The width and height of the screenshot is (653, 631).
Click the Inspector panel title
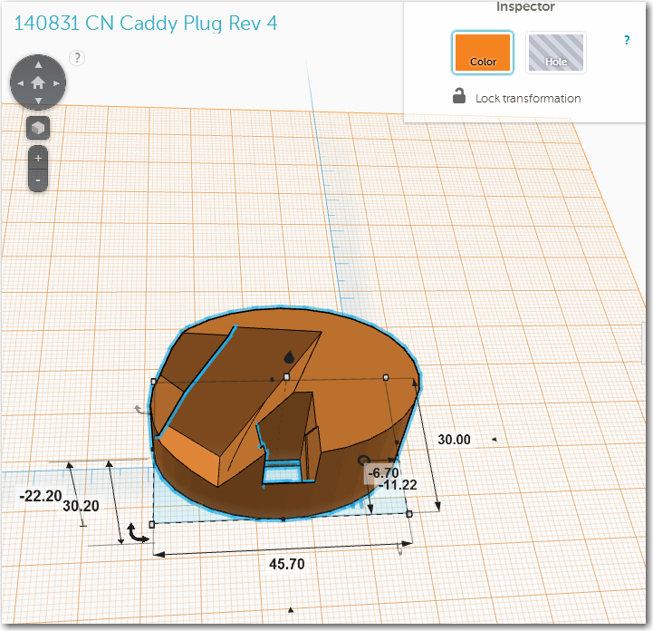coord(525,6)
